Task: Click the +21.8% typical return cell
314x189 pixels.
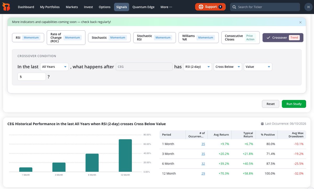Action: coord(248,154)
